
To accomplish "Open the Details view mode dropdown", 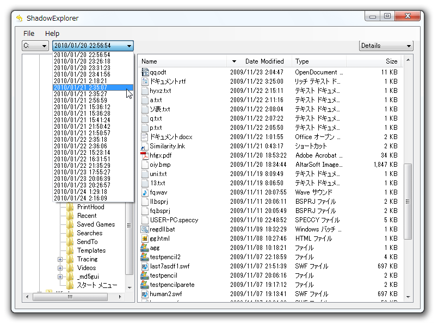I will (x=386, y=46).
